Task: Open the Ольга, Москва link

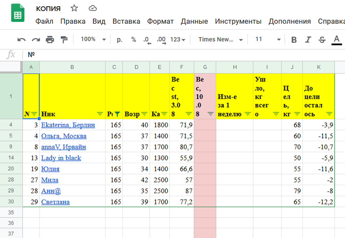Action: coord(64,136)
